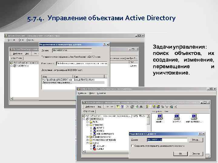Click the scissors Cut toolbar icon
218x163 pixels.
coord(127,107)
